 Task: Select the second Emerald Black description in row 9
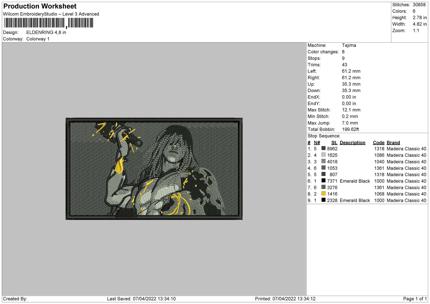pos(355,200)
